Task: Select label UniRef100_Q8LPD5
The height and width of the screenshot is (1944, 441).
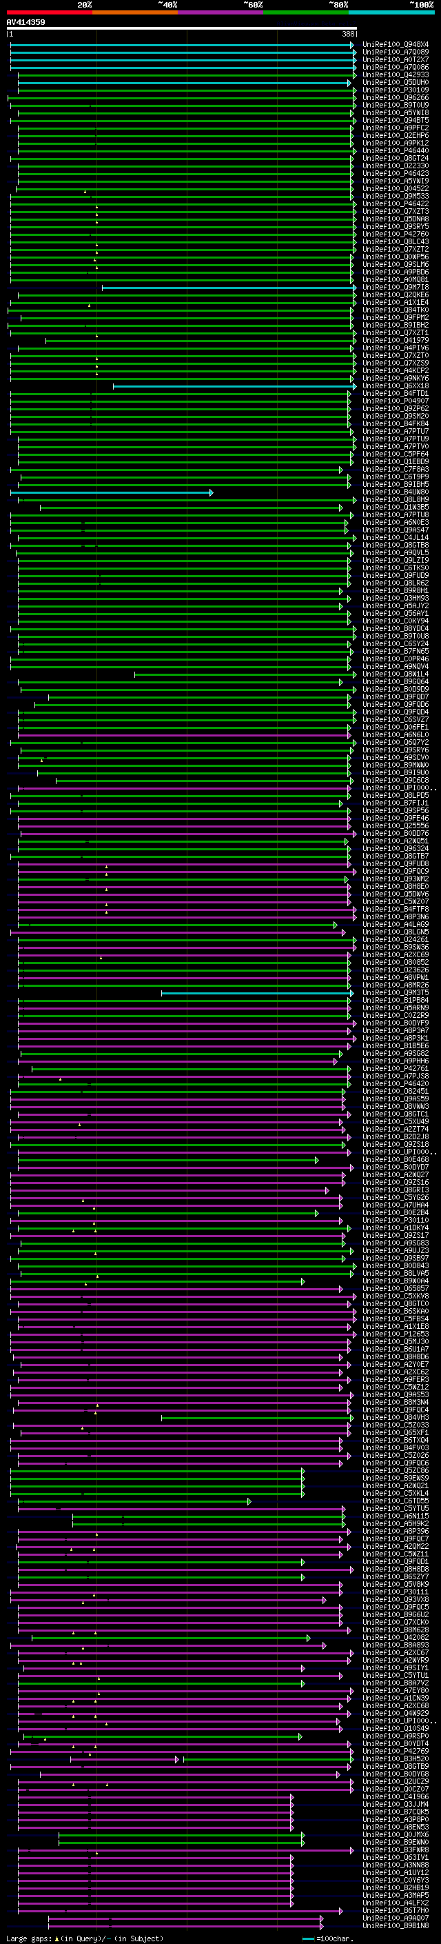Action: pos(396,795)
